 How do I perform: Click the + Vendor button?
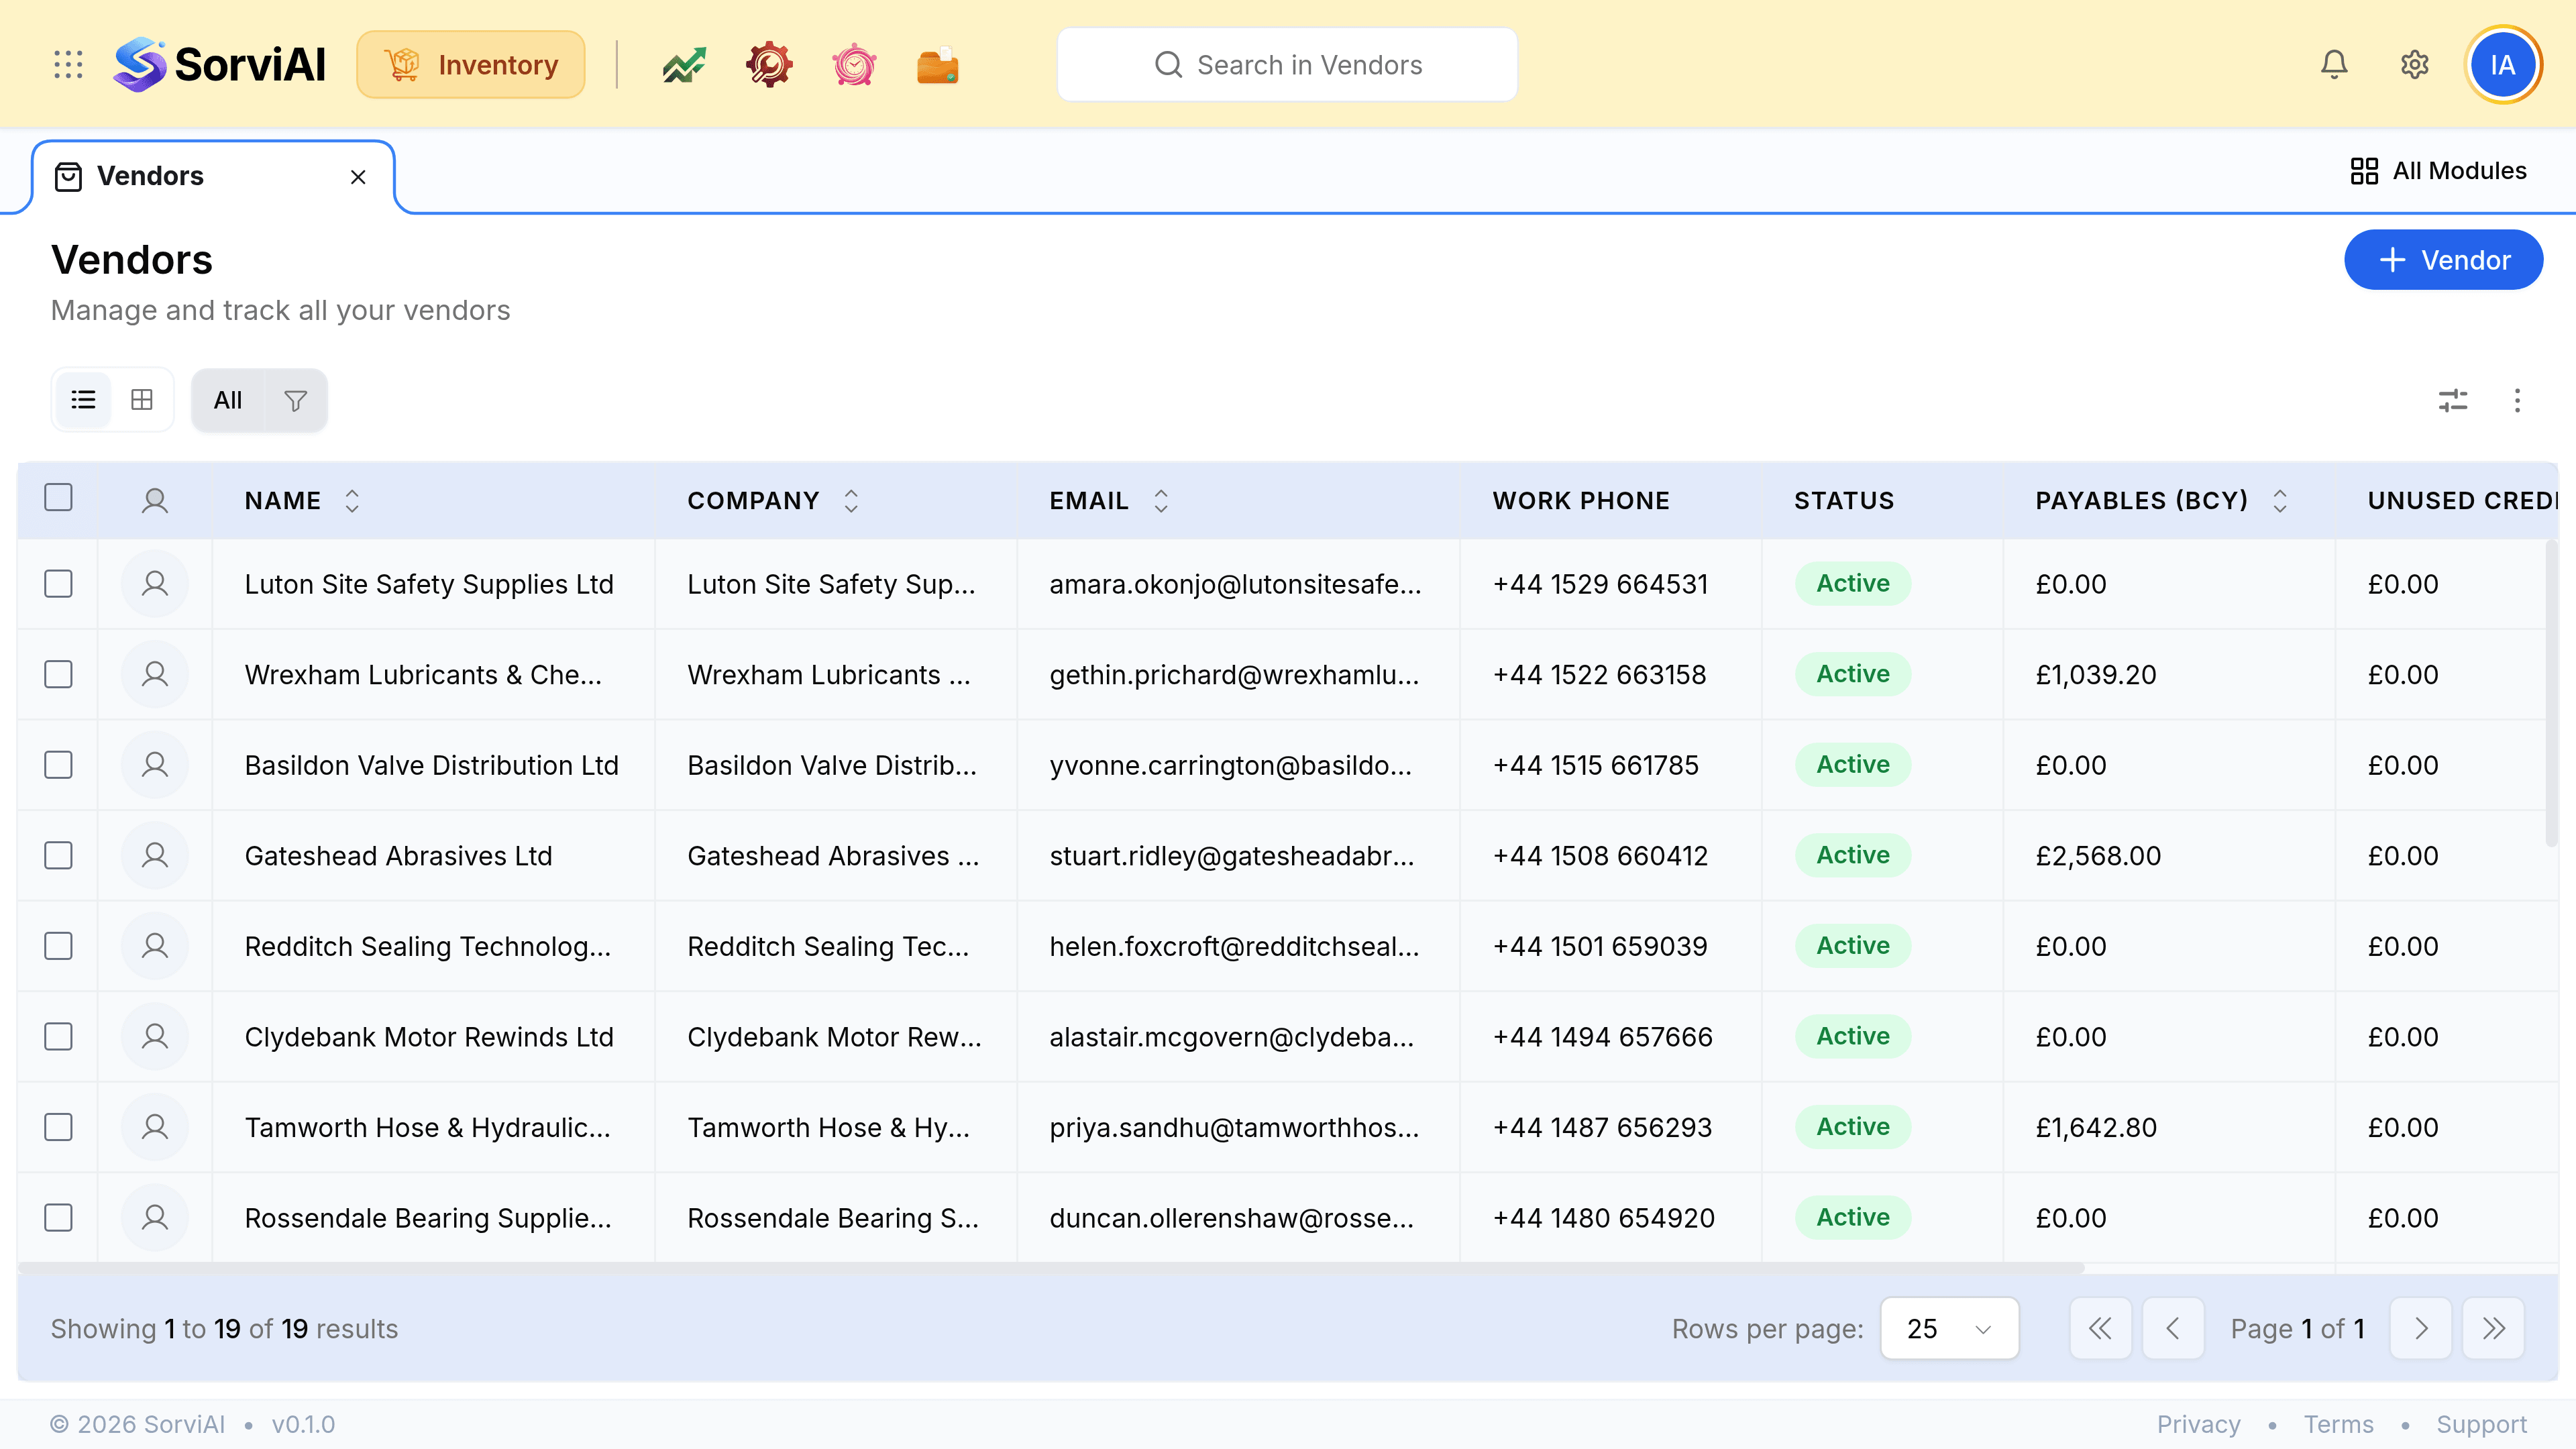pyautogui.click(x=2443, y=260)
